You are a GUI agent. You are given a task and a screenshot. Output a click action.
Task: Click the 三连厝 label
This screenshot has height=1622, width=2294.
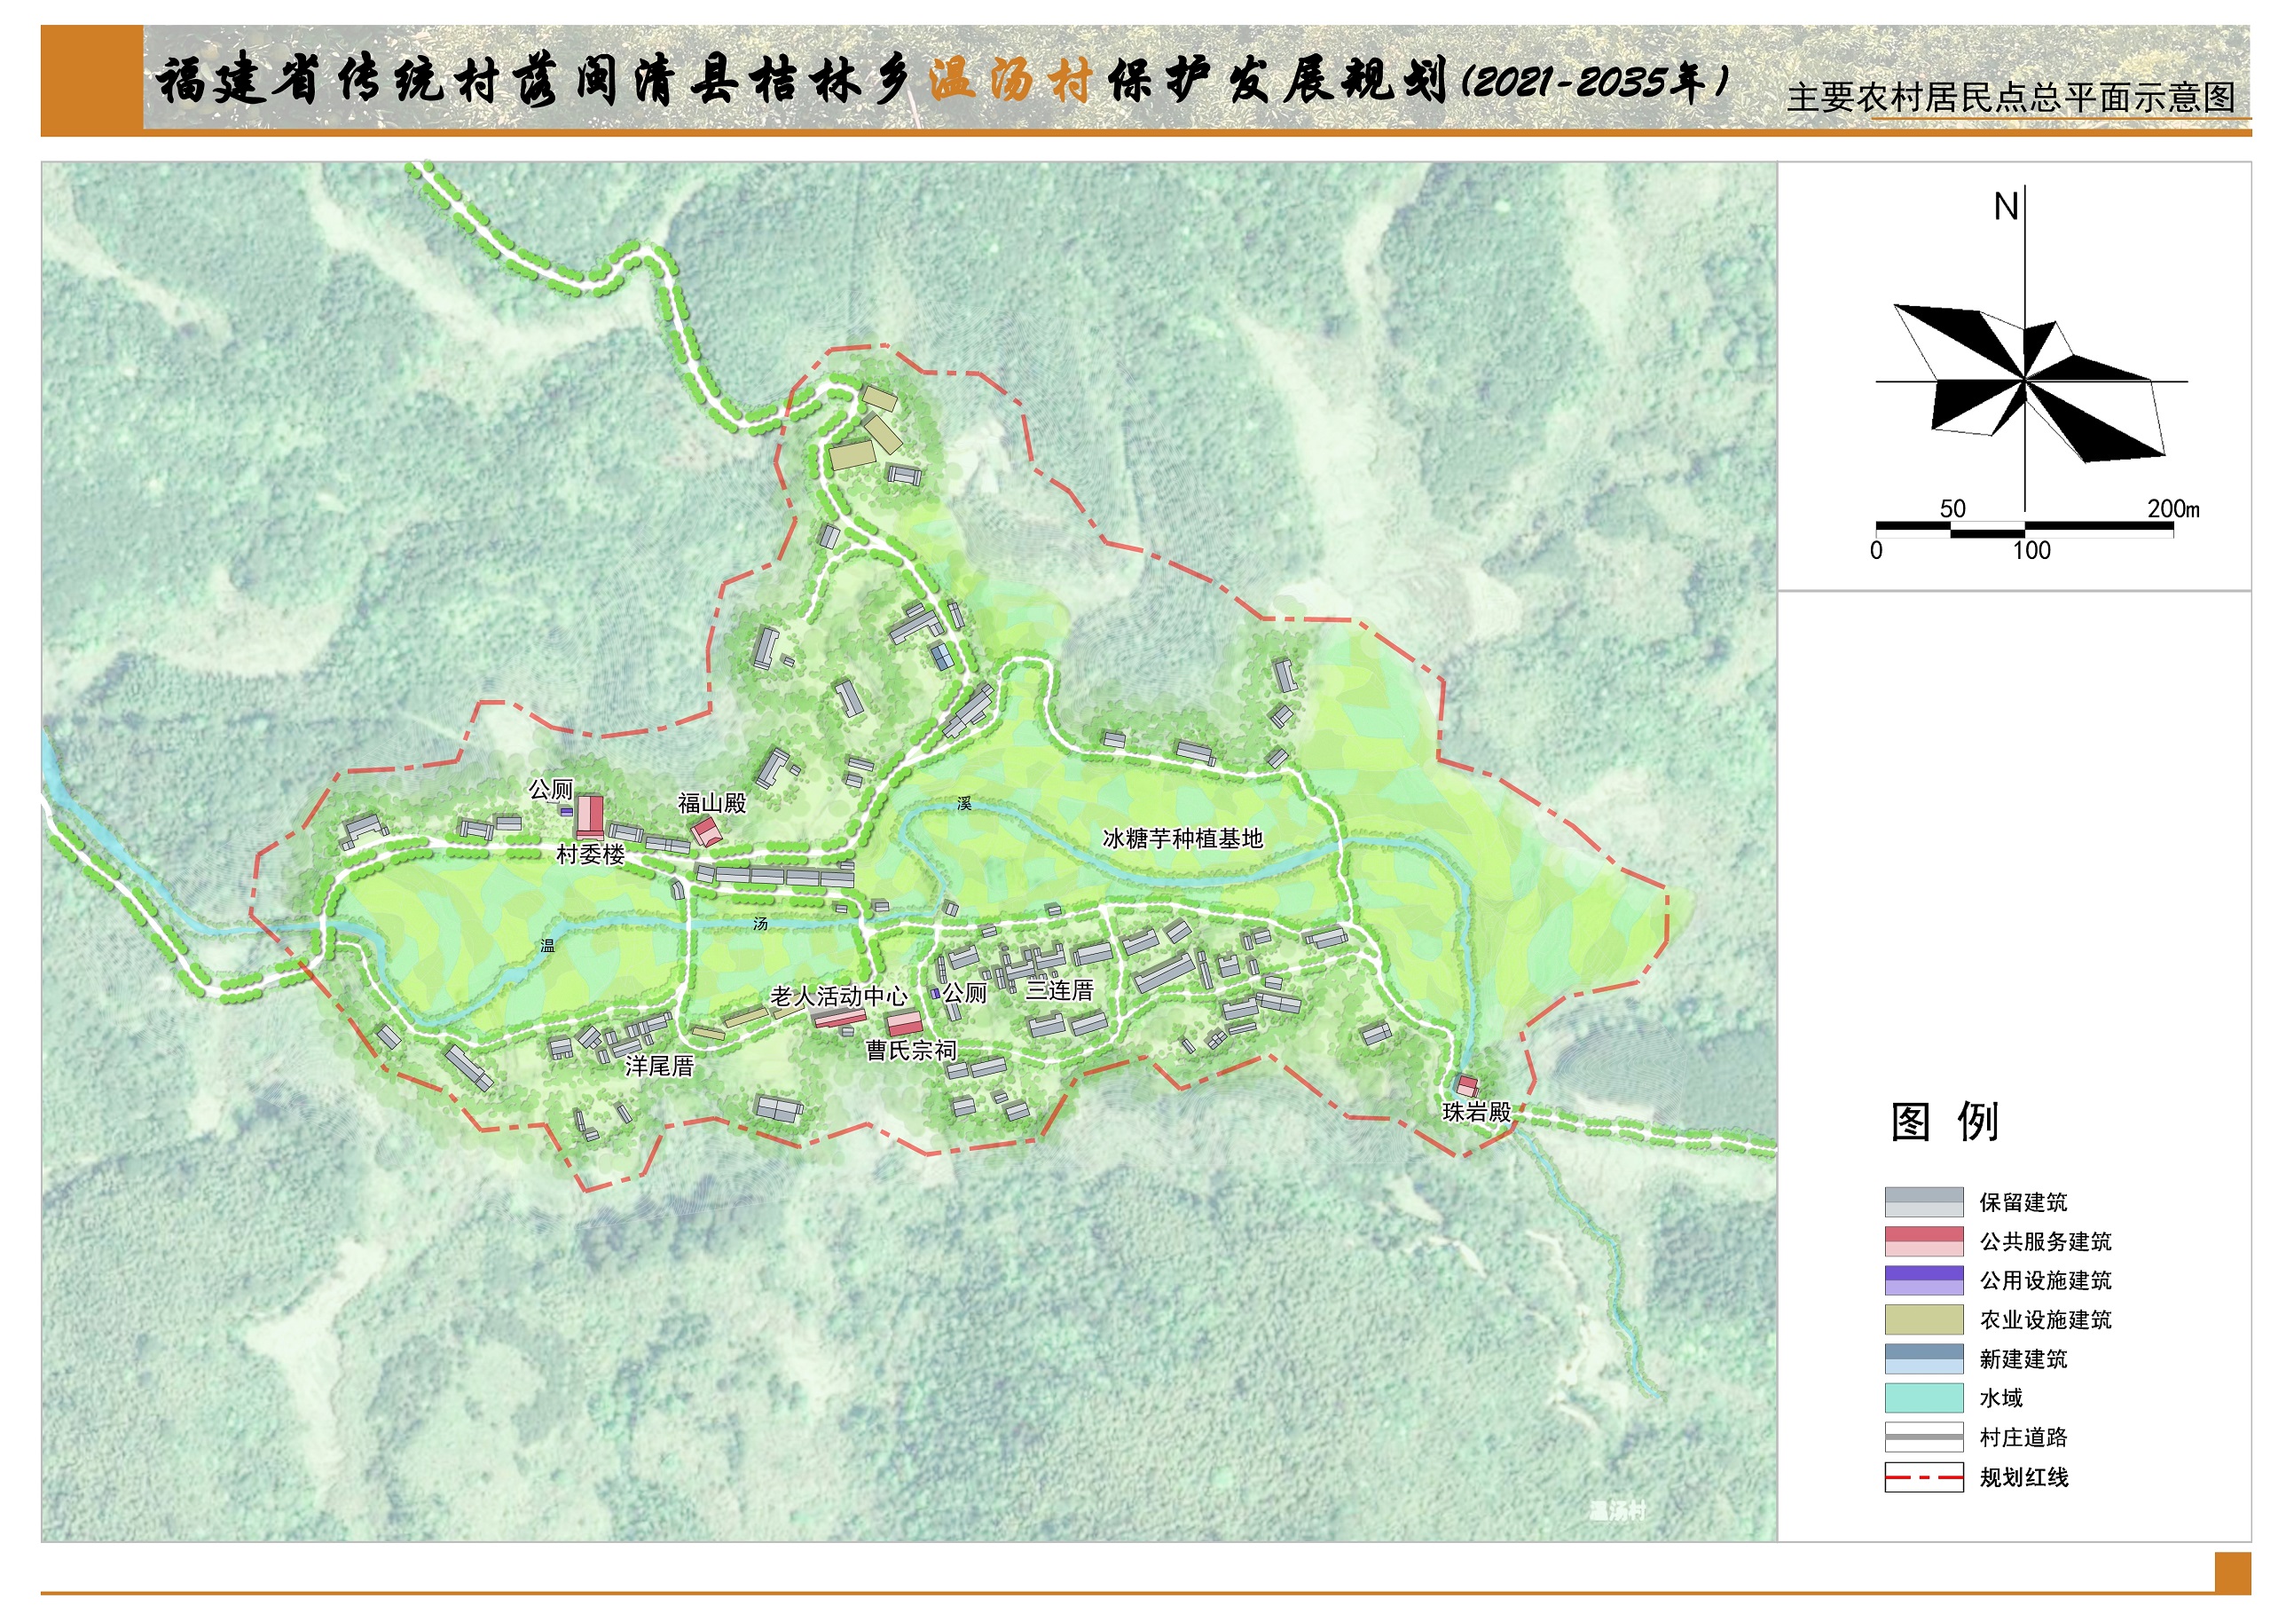click(1060, 989)
